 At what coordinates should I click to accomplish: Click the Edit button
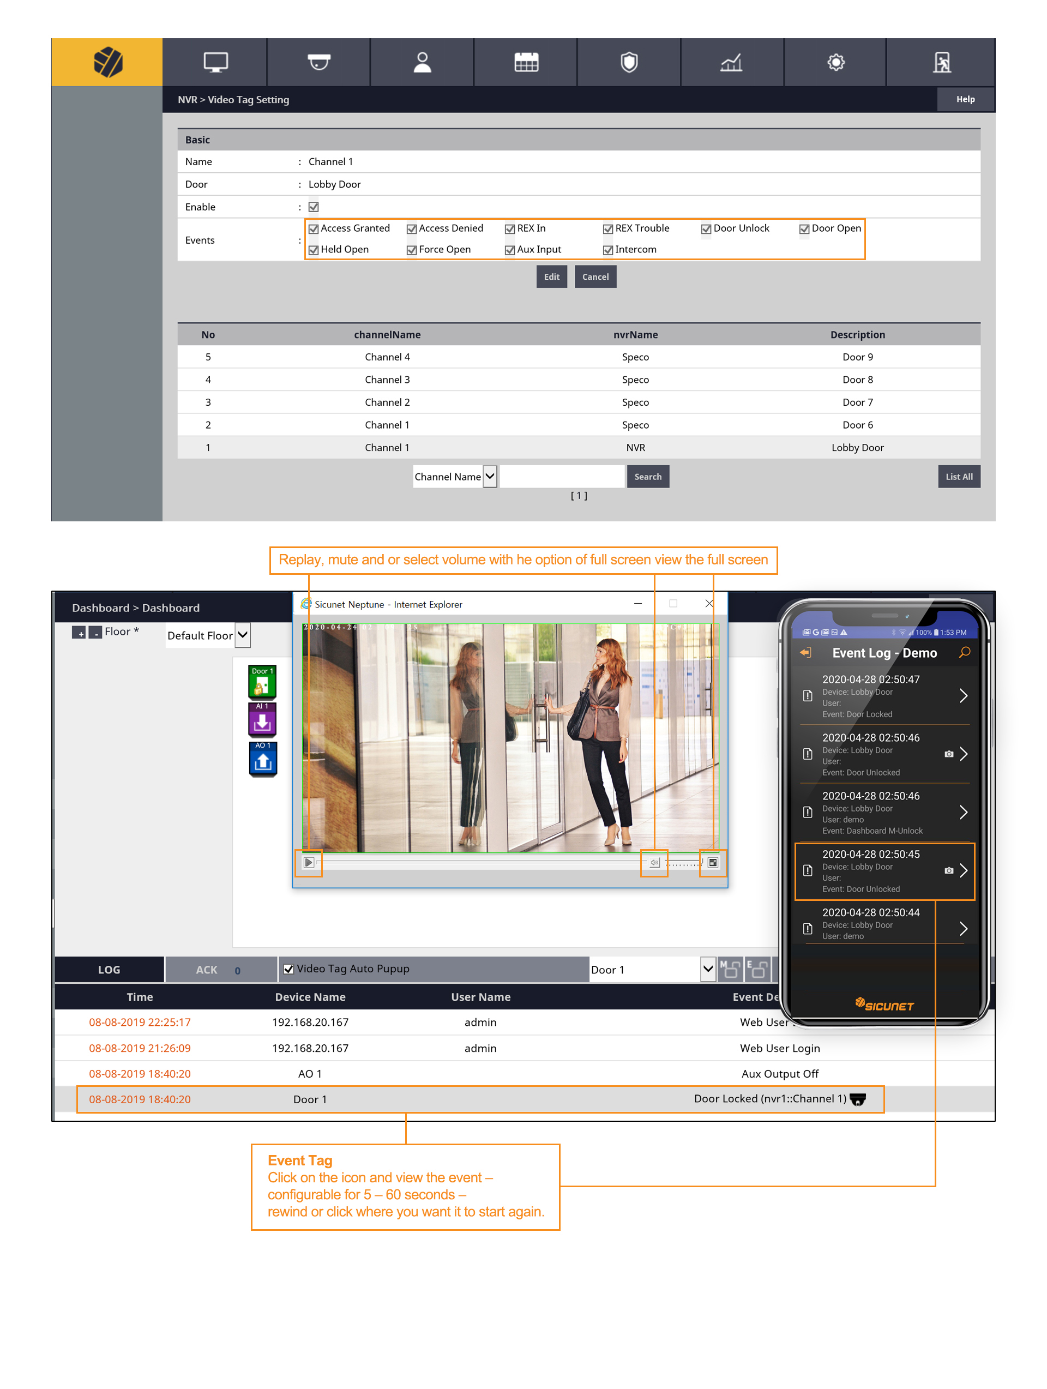(x=551, y=277)
